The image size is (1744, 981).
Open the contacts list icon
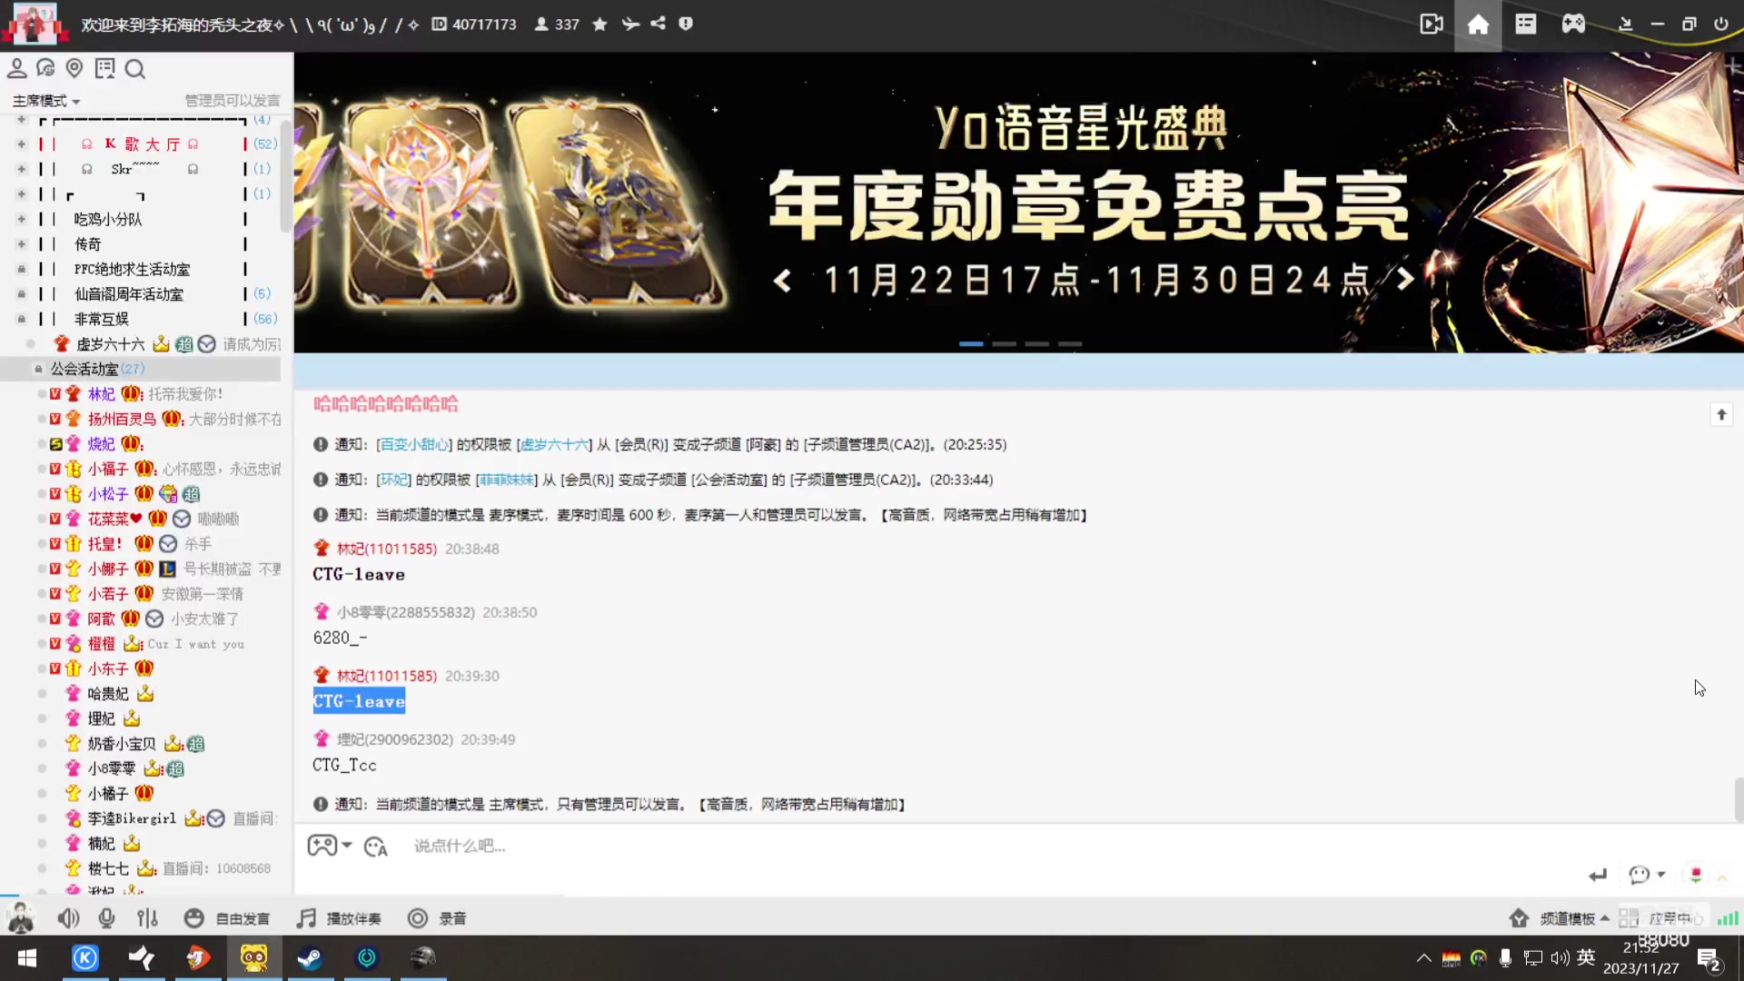tap(16, 68)
